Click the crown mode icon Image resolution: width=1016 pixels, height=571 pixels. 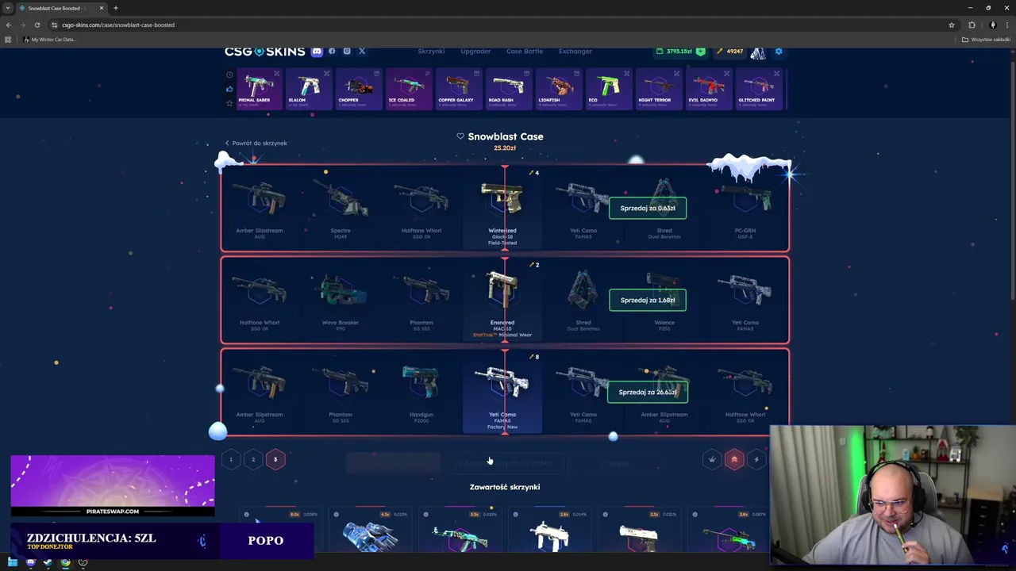(712, 459)
